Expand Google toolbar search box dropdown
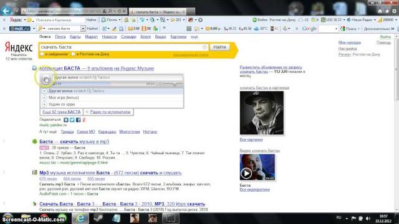 point(336,29)
